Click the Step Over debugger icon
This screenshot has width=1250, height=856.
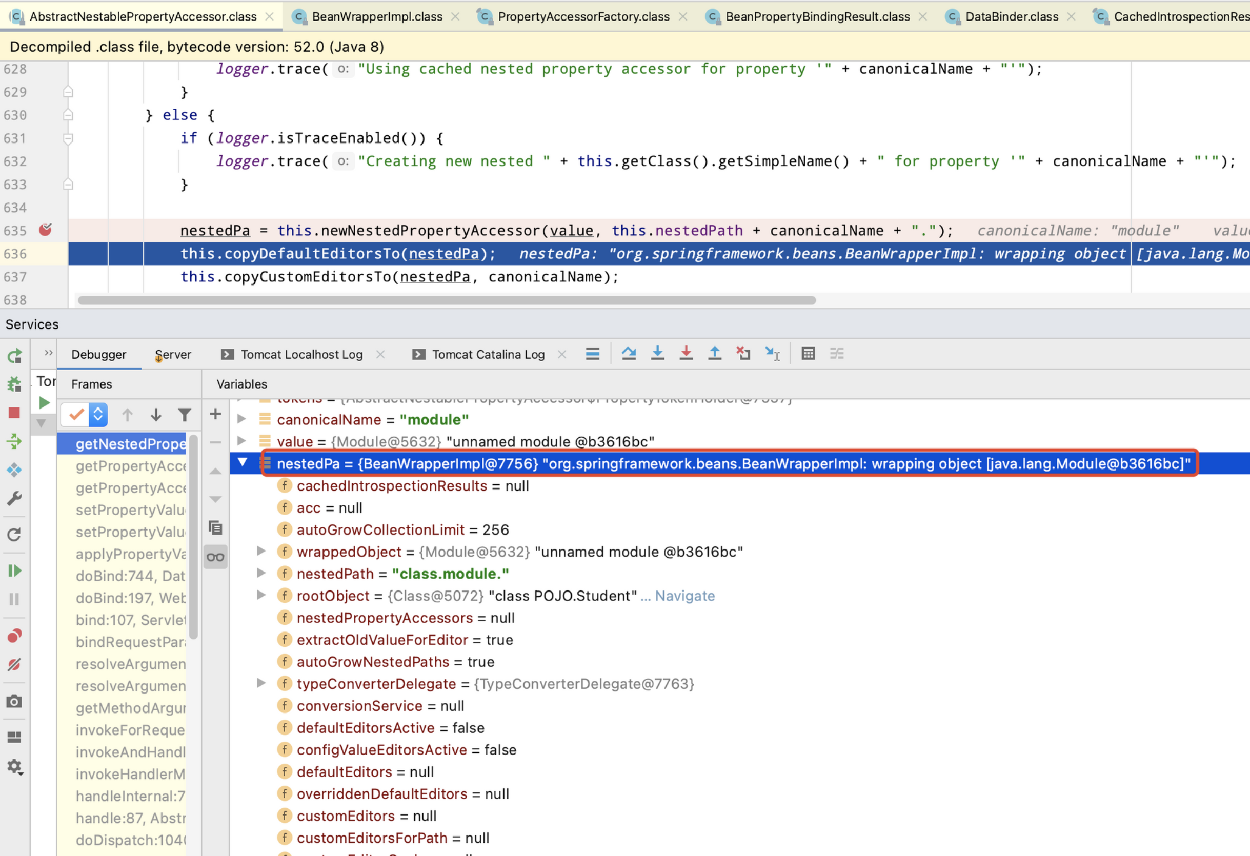click(x=629, y=354)
